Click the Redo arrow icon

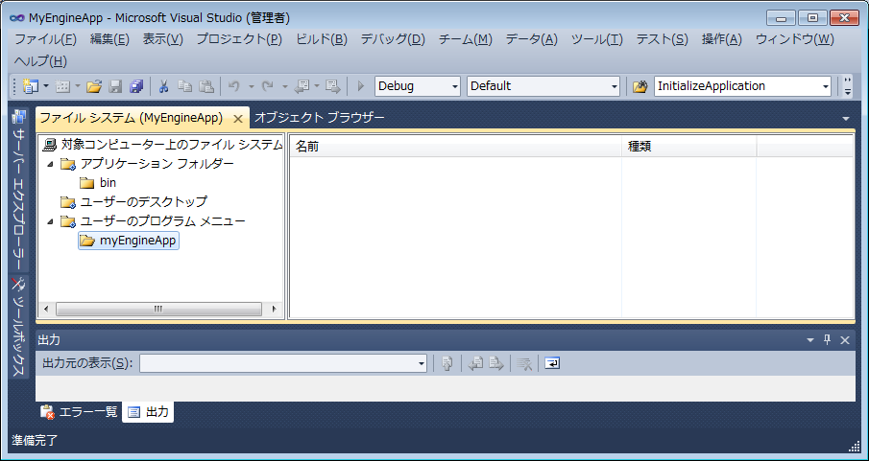(x=268, y=86)
